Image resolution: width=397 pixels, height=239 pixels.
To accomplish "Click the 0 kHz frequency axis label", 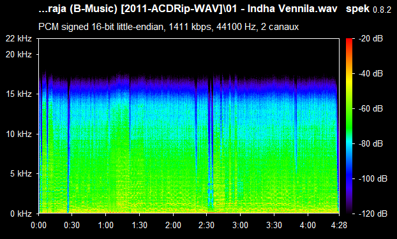I will click(x=21, y=214).
